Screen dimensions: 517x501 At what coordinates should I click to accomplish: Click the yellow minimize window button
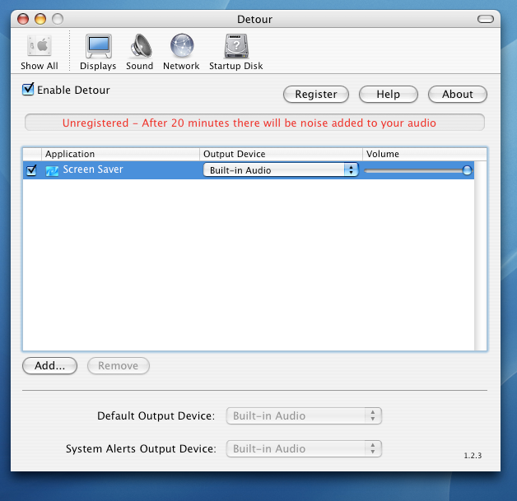pos(40,19)
